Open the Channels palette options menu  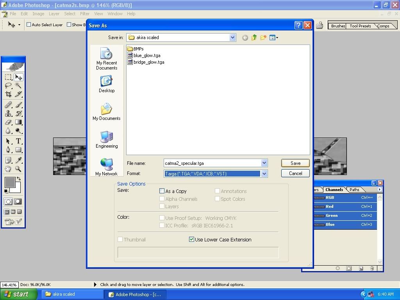[x=380, y=189]
